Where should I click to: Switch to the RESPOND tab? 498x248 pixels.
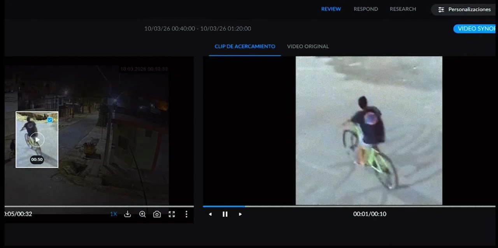pyautogui.click(x=365, y=9)
